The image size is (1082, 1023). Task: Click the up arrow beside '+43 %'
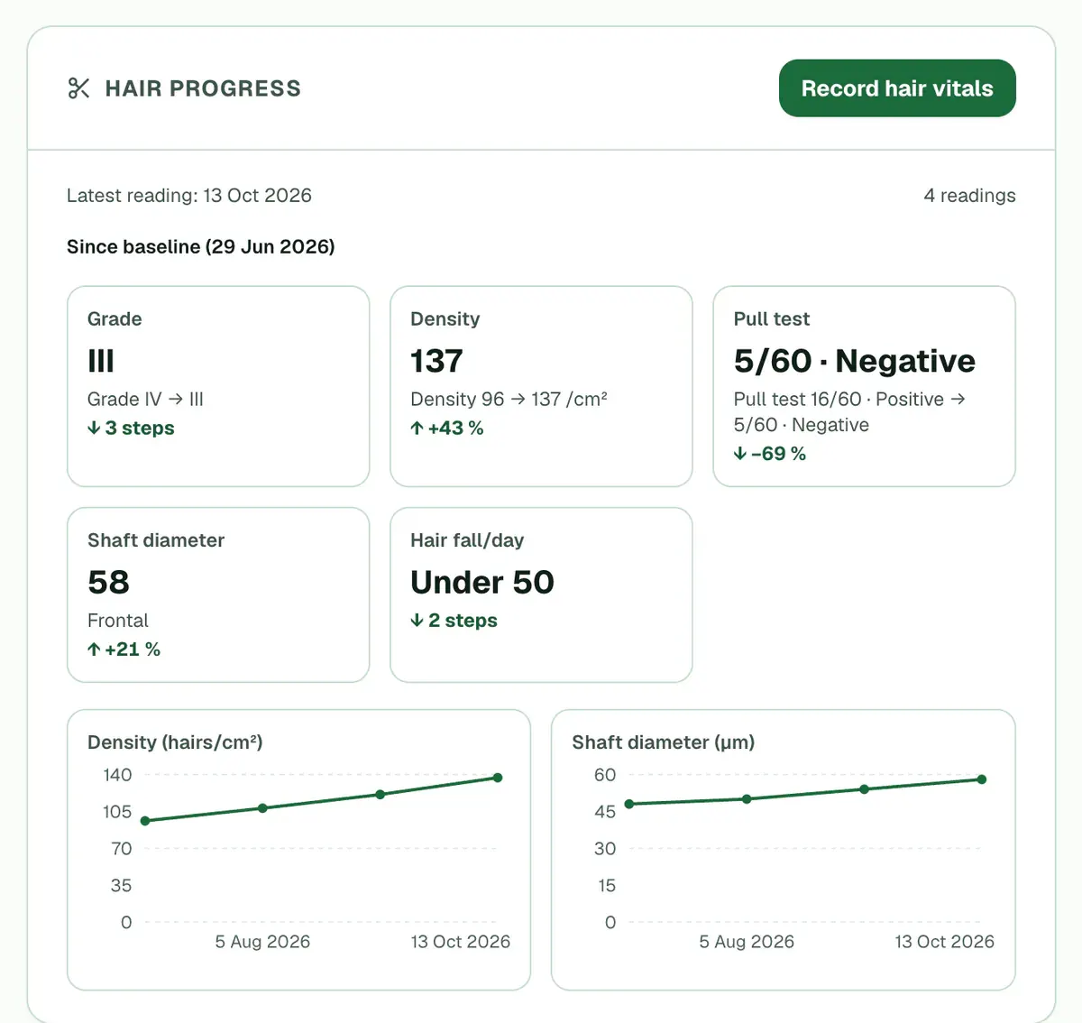pos(417,429)
